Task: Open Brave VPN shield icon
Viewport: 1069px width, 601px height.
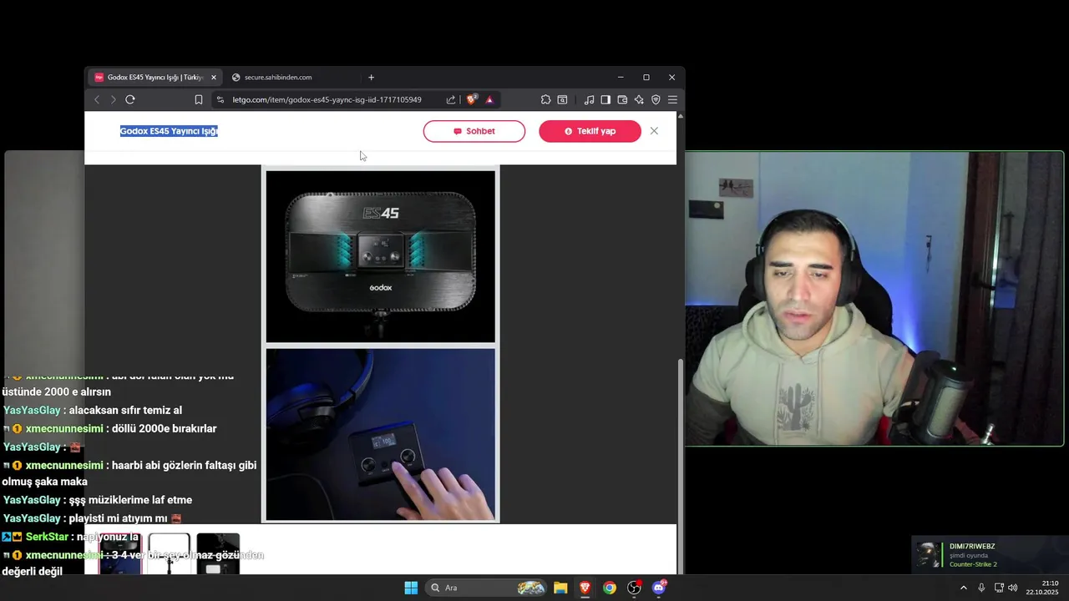Action: pos(656,99)
